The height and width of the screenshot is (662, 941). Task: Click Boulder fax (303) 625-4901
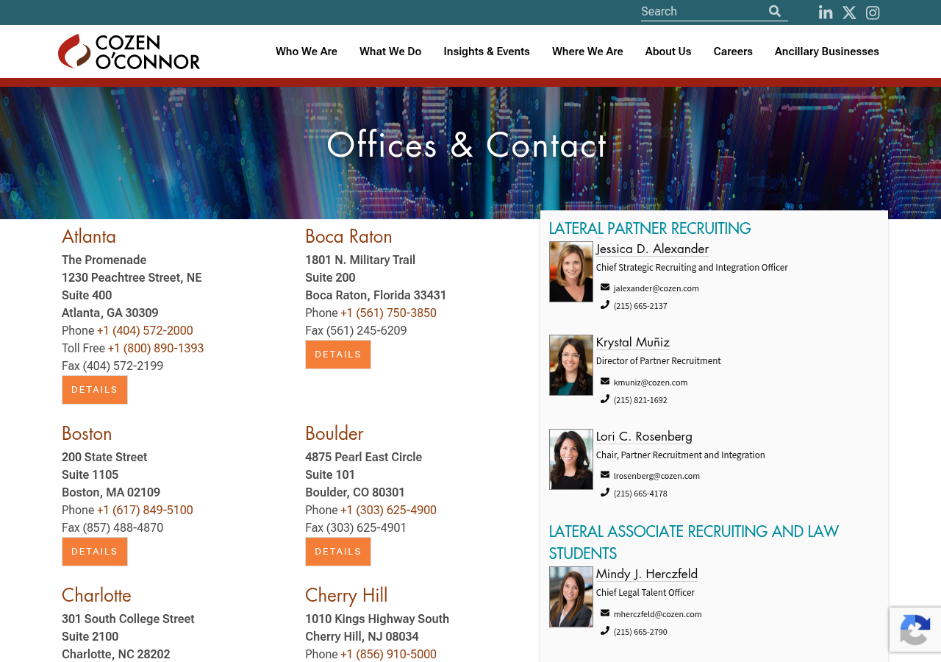[x=356, y=528]
